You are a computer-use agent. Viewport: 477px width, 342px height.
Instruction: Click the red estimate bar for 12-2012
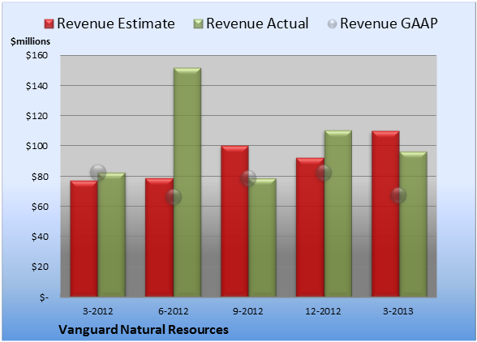(310, 227)
